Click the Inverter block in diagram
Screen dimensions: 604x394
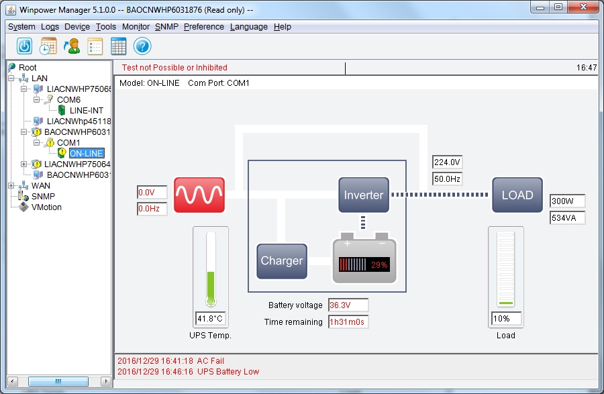[364, 195]
